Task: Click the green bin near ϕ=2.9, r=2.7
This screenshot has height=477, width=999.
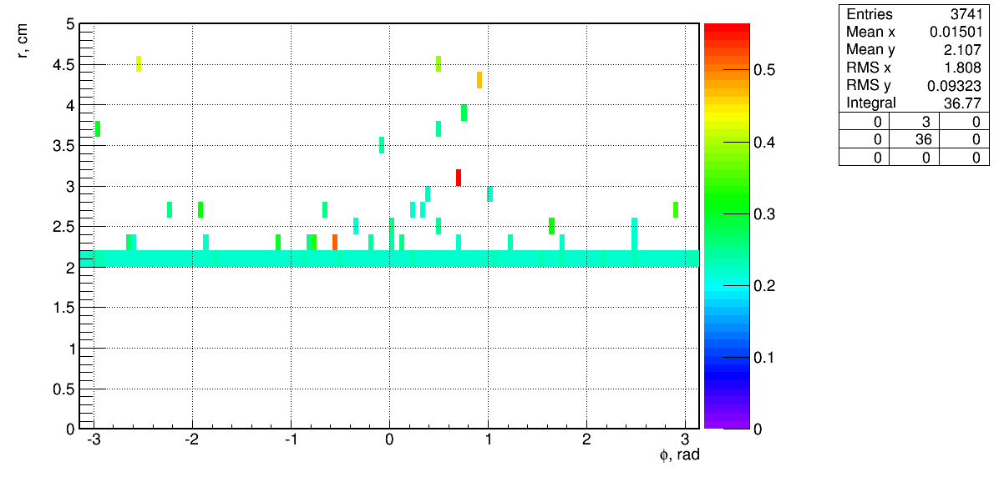Action: (x=676, y=210)
